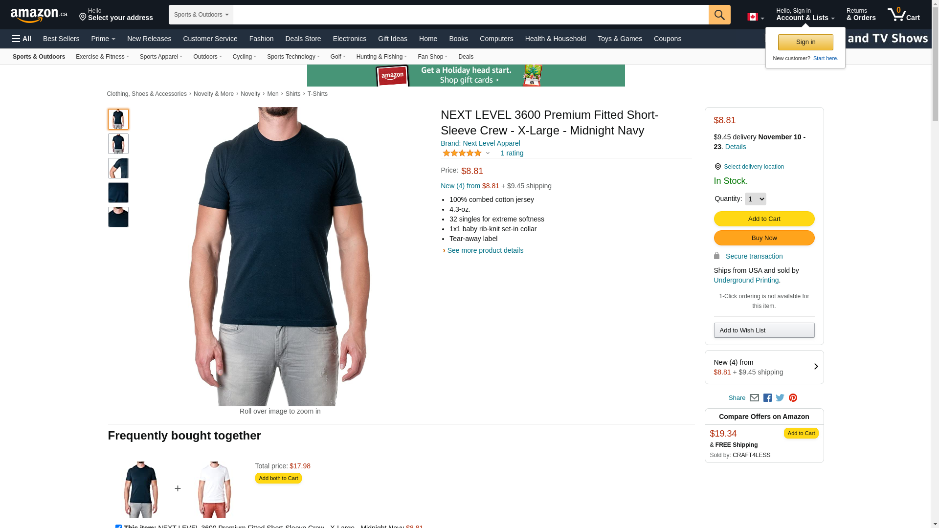Toggle the This item checkbox

[x=118, y=527]
